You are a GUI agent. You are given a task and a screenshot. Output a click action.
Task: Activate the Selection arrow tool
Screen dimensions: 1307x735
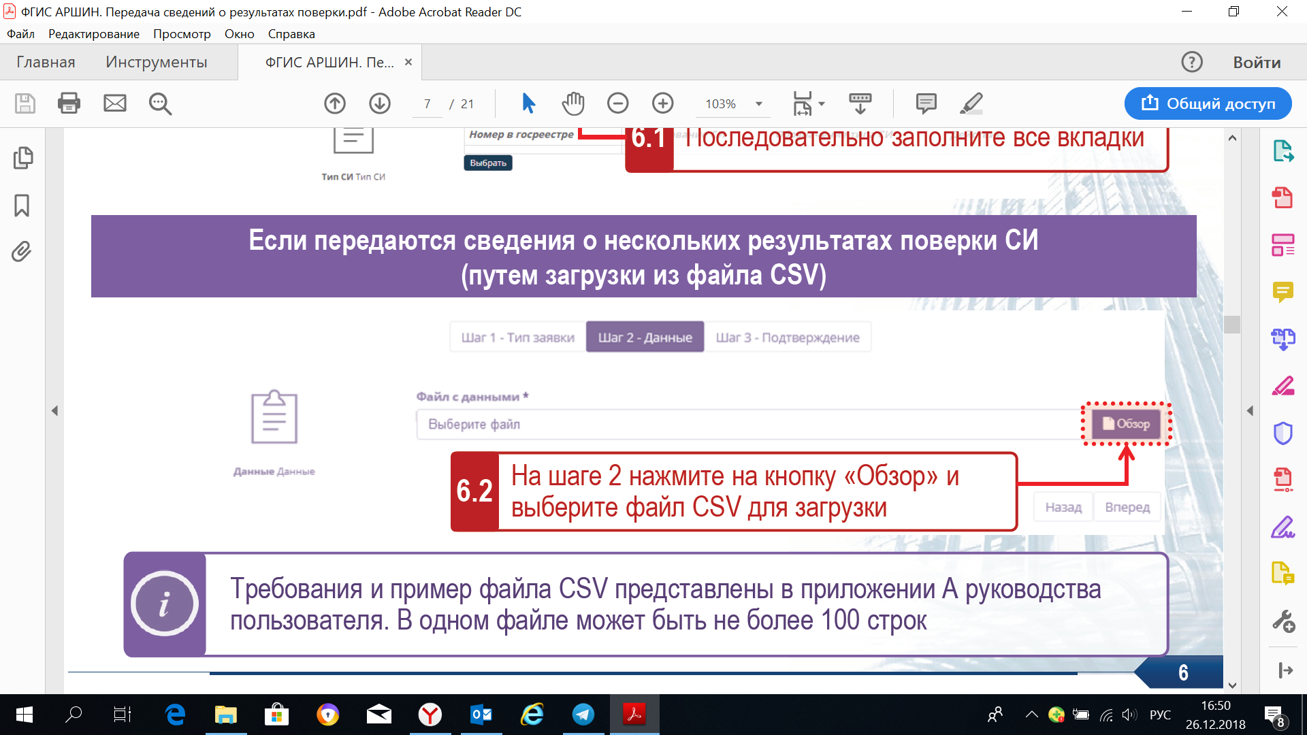528,103
